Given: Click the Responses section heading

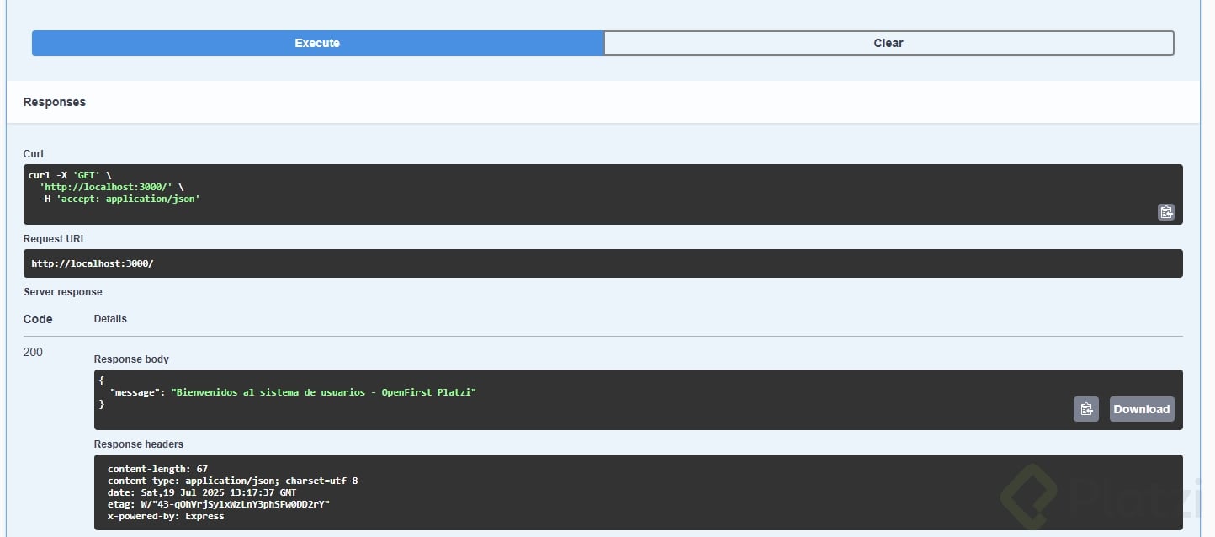Looking at the screenshot, I should point(55,102).
